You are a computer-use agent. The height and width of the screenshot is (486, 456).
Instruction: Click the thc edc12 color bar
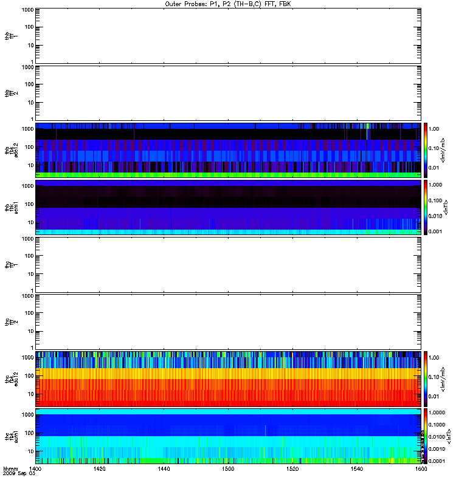click(426, 378)
